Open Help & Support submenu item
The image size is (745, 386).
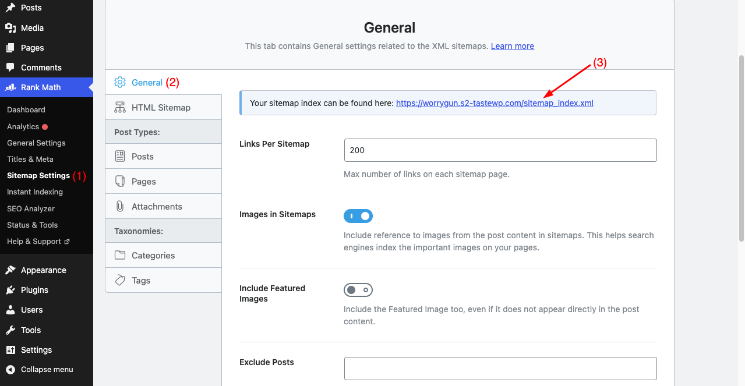click(x=34, y=241)
